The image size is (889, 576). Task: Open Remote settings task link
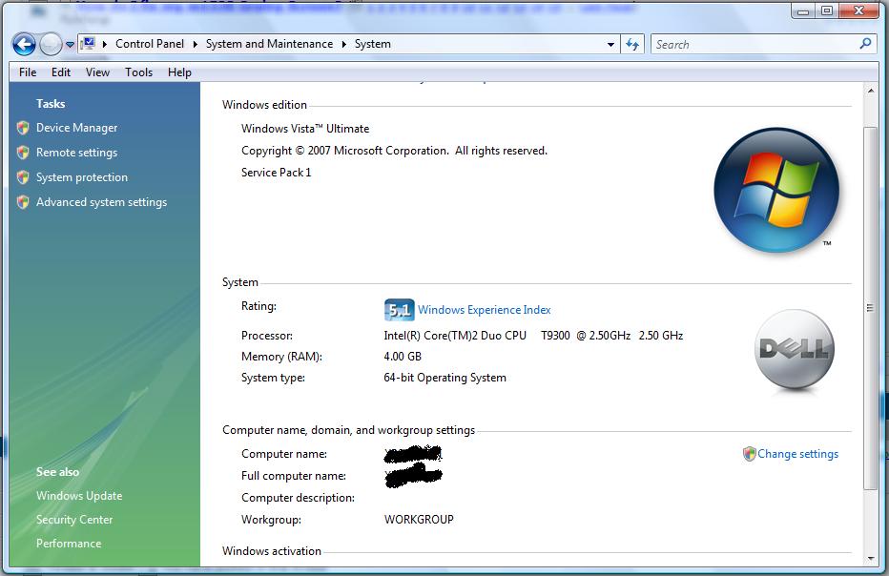coord(77,153)
